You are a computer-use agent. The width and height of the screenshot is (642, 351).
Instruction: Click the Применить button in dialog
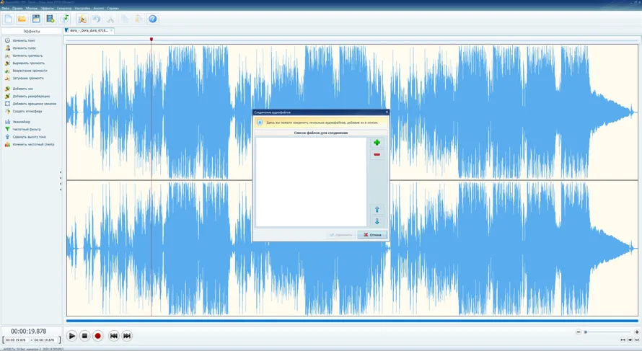pos(341,235)
